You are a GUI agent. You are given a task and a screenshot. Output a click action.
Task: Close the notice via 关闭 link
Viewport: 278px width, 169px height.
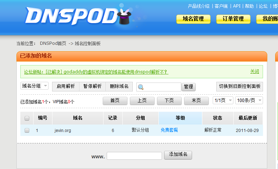(x=254, y=72)
